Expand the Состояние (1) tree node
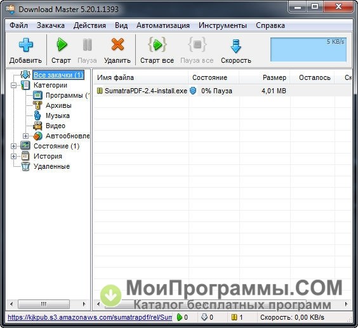 tap(14, 146)
